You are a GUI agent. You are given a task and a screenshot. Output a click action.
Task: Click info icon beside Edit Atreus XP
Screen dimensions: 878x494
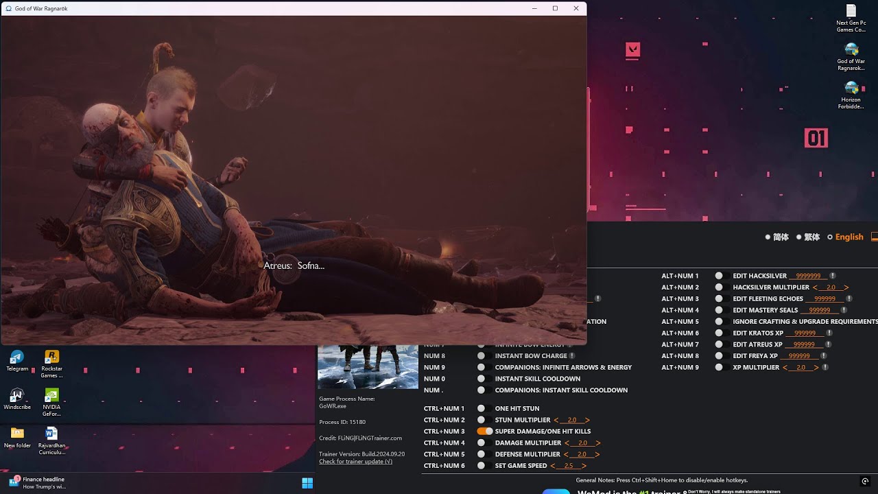(829, 344)
